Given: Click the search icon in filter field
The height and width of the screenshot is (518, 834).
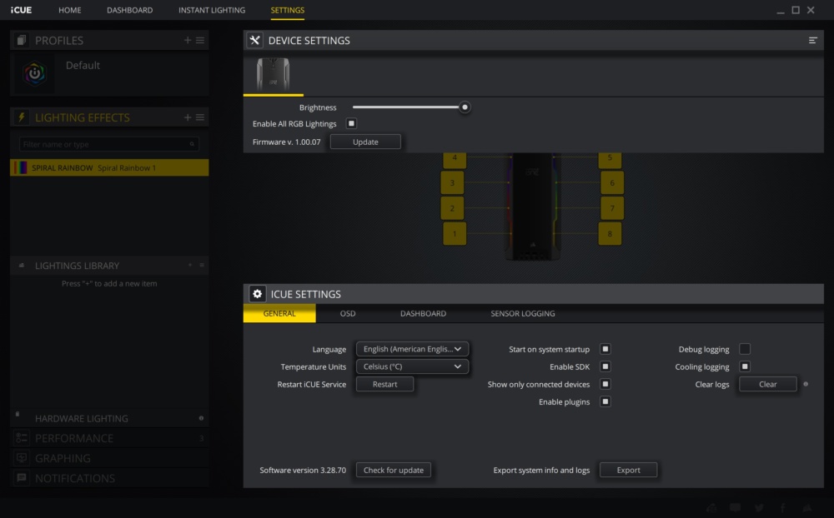Looking at the screenshot, I should (192, 144).
